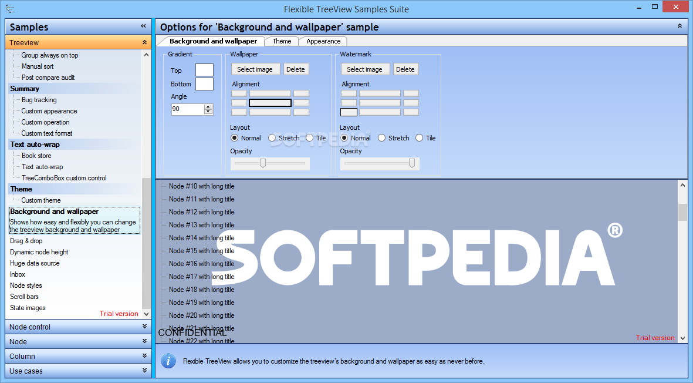Collapse the Samples panel with double chevron

(x=143, y=26)
